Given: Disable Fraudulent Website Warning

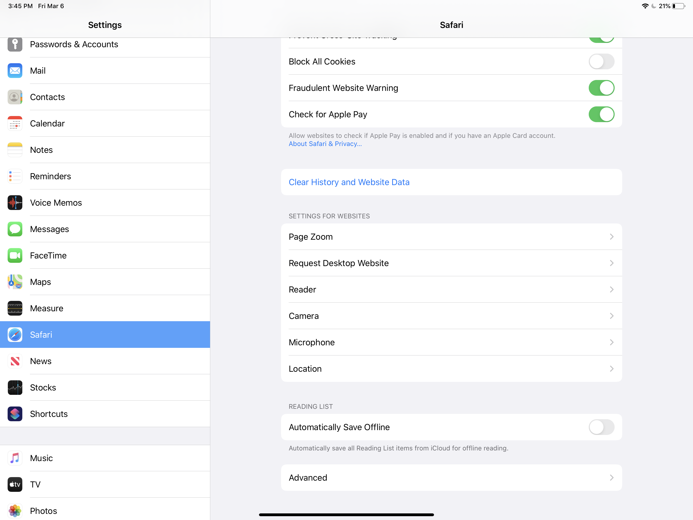Looking at the screenshot, I should pos(601,88).
